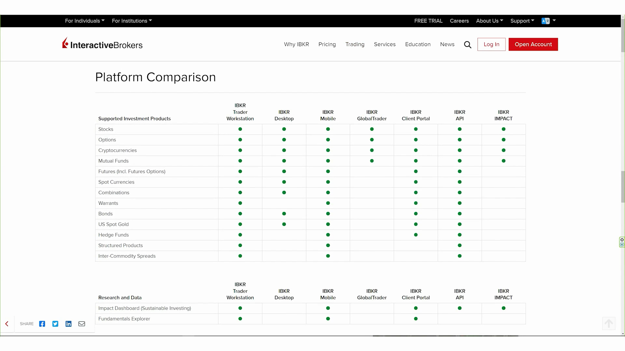Click the Log In button
Viewport: 625px width, 351px height.
pos(491,44)
